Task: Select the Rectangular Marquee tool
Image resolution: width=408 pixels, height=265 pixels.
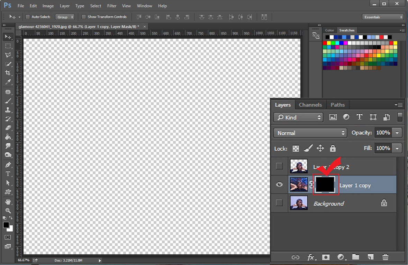Action: pyautogui.click(x=8, y=46)
